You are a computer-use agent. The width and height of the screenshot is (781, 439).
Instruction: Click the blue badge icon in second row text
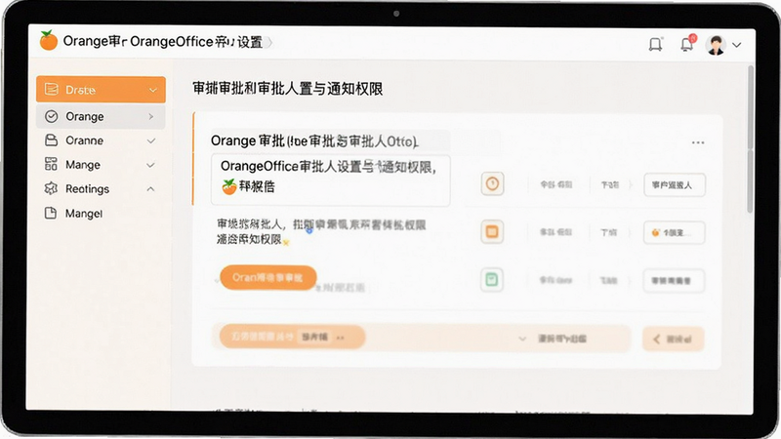(x=308, y=230)
